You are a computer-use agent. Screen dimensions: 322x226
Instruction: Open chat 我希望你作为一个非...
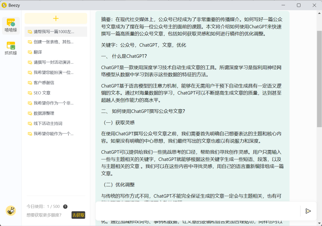(56, 103)
